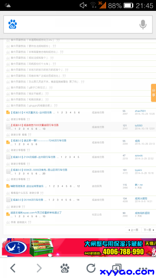
Task: Tap the Baidu paw logo in search bar
Action: click(12, 24)
